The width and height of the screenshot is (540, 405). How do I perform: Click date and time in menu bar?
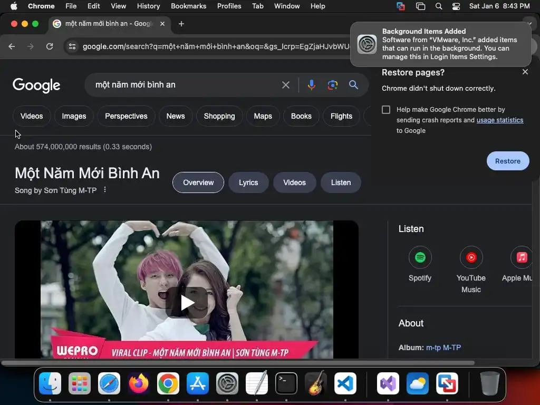coord(499,6)
